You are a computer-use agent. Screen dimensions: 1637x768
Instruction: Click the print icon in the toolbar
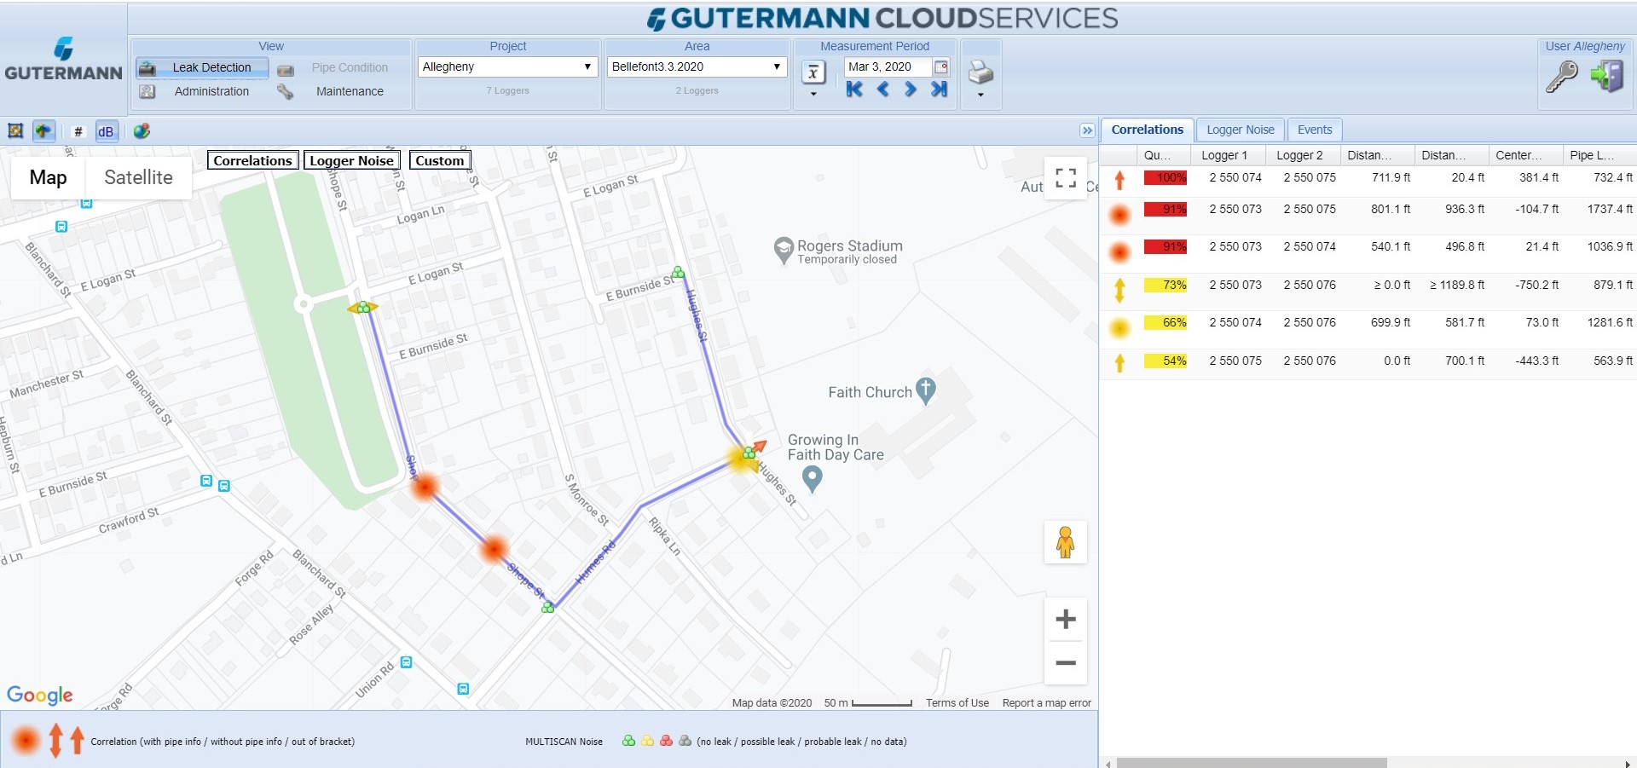(x=980, y=72)
